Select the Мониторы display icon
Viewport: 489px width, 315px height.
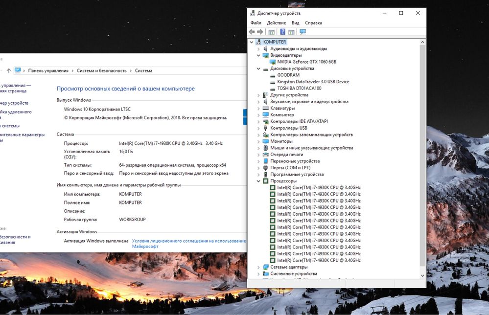tap(265, 141)
